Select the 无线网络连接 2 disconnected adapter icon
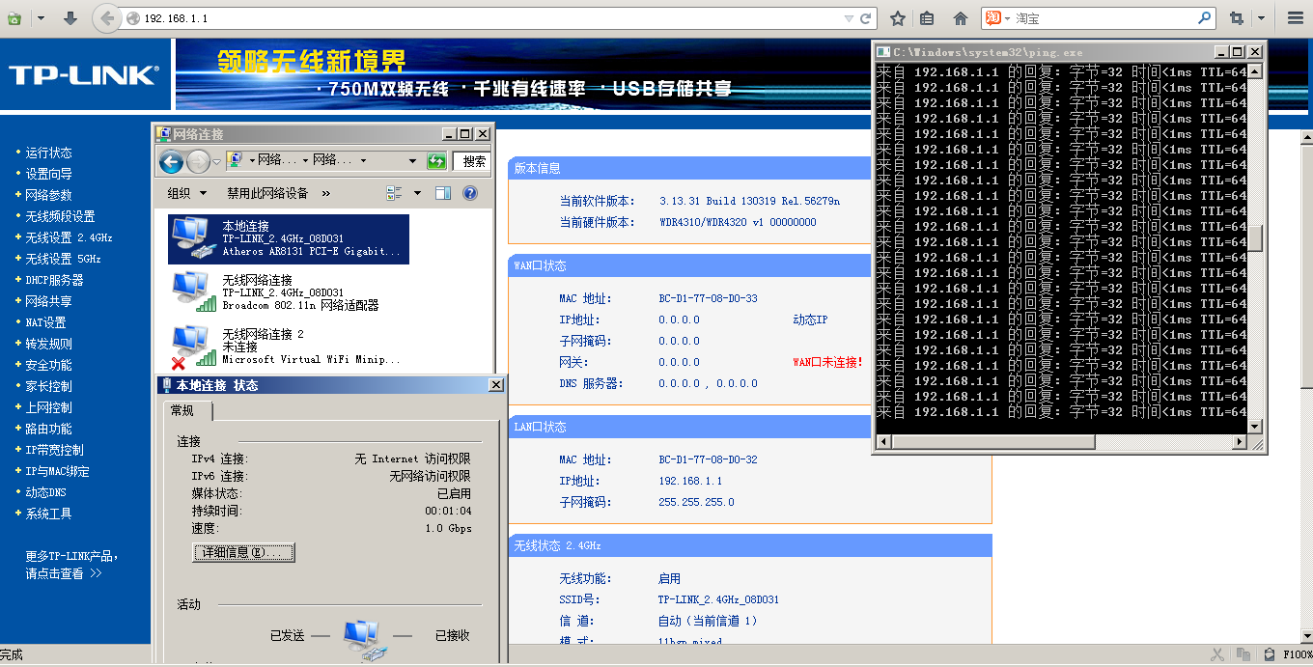The image size is (1313, 667). coord(193,347)
